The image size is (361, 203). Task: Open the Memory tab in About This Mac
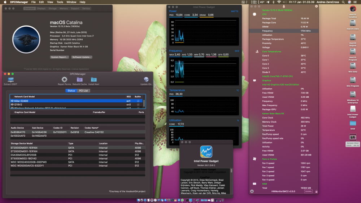pos(64,9)
